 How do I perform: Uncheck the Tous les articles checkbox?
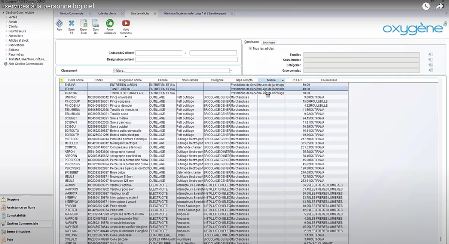[x=250, y=49]
